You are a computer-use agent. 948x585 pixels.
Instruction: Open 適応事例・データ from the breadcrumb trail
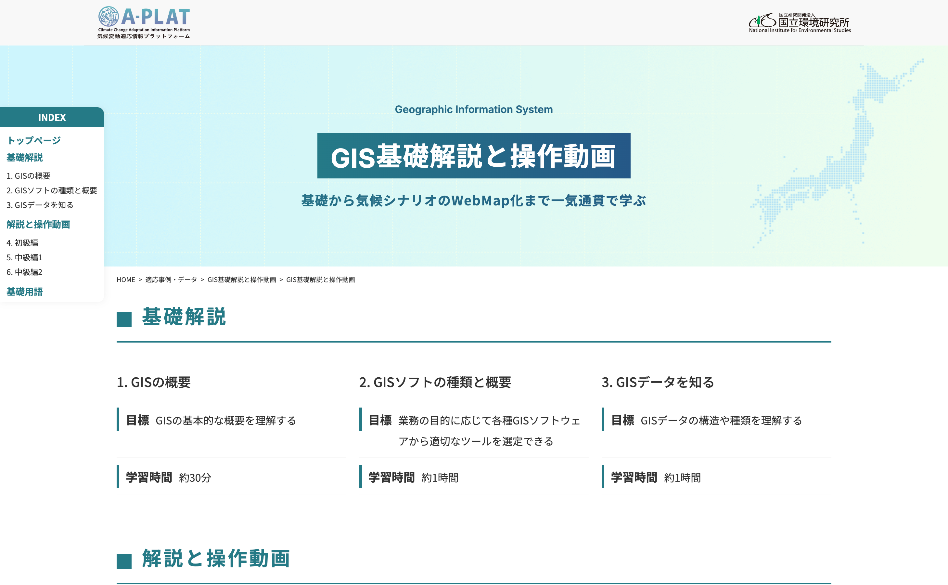(x=171, y=279)
